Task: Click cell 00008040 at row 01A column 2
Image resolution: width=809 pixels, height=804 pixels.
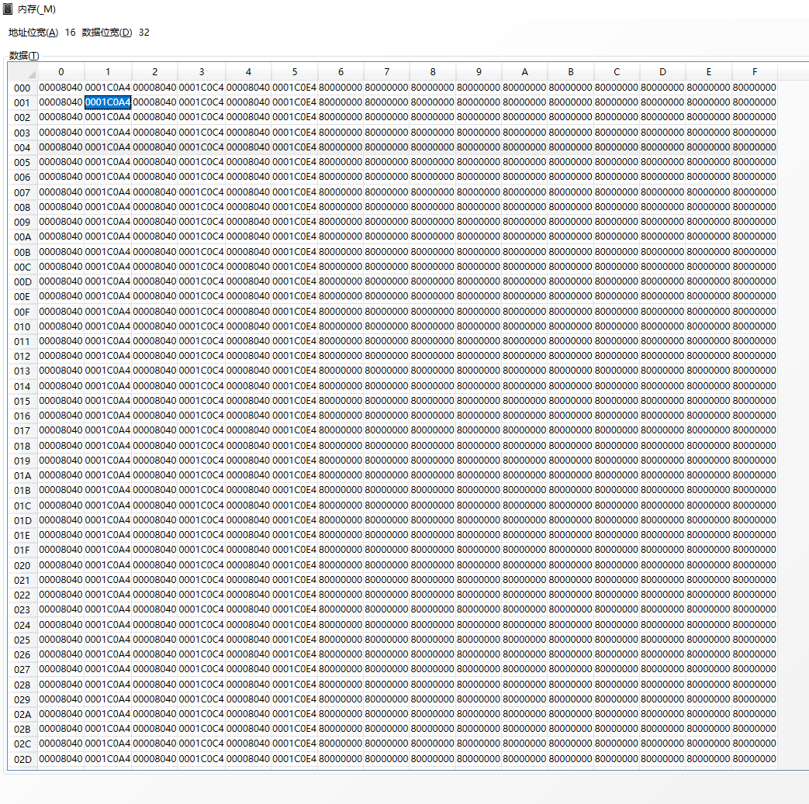Action: point(155,475)
